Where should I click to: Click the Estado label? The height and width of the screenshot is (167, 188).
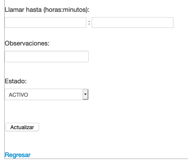16,81
